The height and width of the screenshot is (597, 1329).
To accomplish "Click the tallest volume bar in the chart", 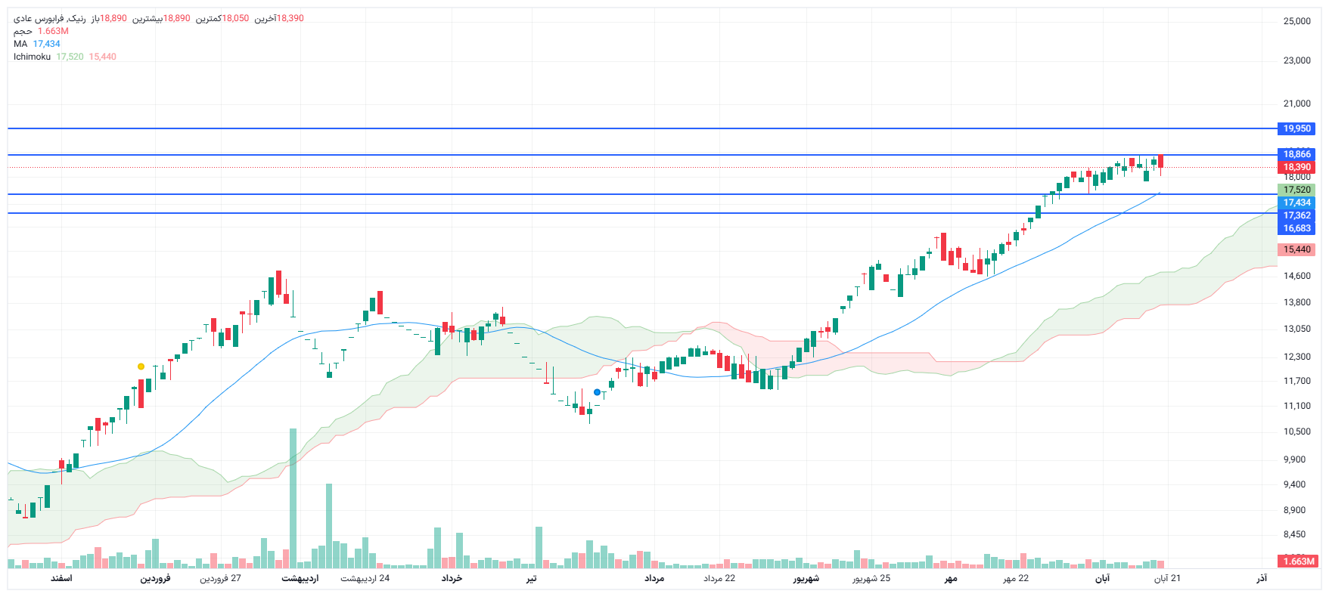I will point(293,499).
